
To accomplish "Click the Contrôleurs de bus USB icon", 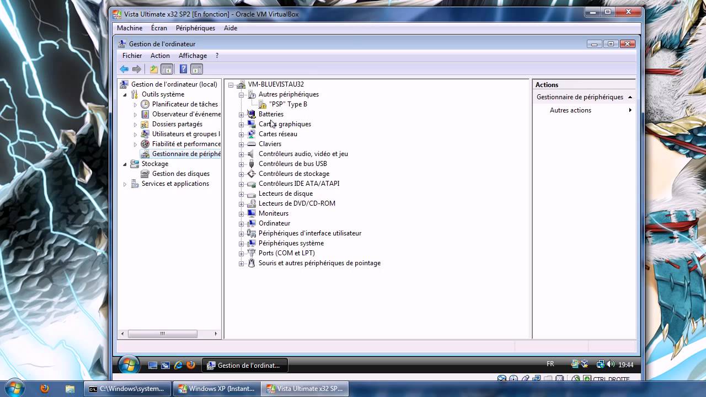I will tap(252, 164).
